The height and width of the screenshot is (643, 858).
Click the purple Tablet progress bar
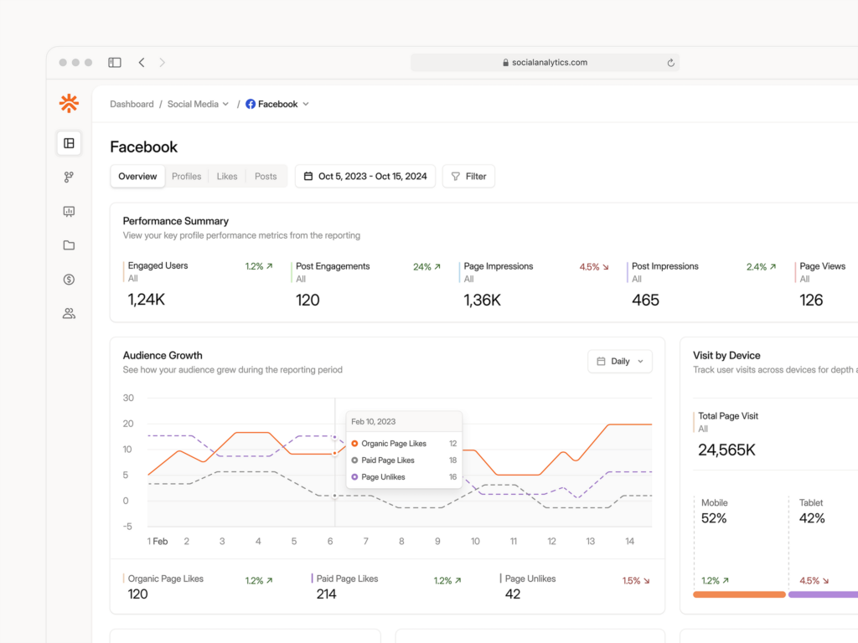823,594
